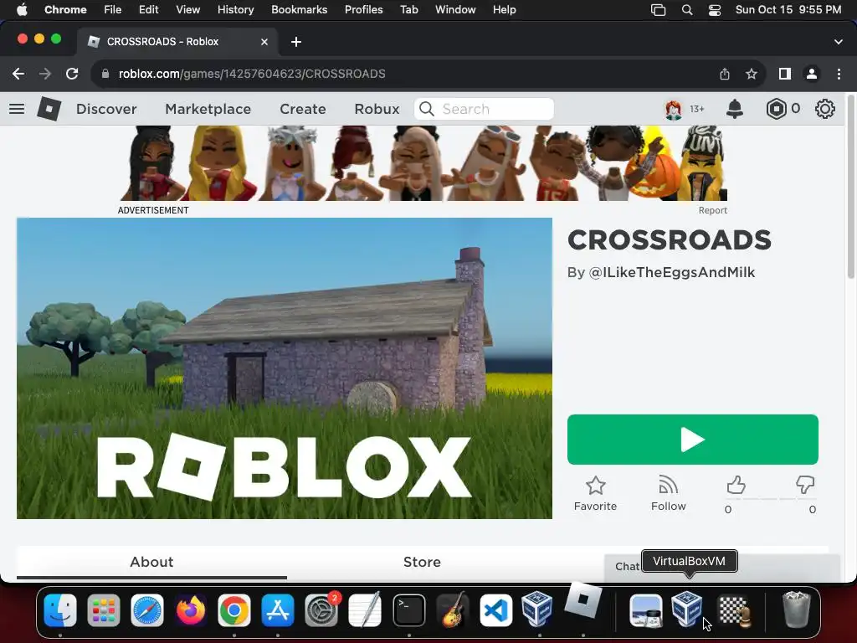Open the Window menu
Screen dimensions: 857x643
click(455, 9)
